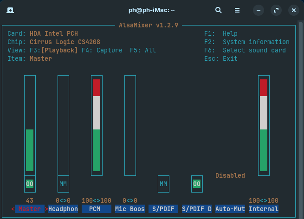The width and height of the screenshot is (304, 219).
Task: Toggle S/PDIF mute MM box
Action: click(x=163, y=184)
